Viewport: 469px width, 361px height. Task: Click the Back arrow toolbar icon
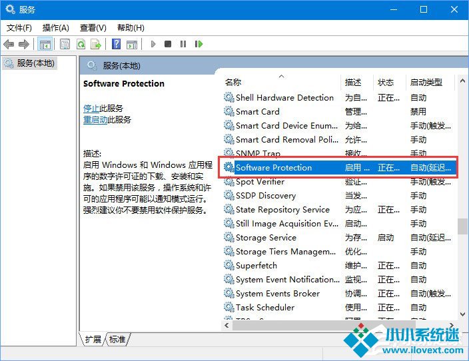point(9,44)
